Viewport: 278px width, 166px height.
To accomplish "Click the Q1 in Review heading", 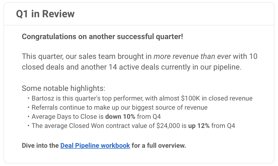I will (45, 14).
